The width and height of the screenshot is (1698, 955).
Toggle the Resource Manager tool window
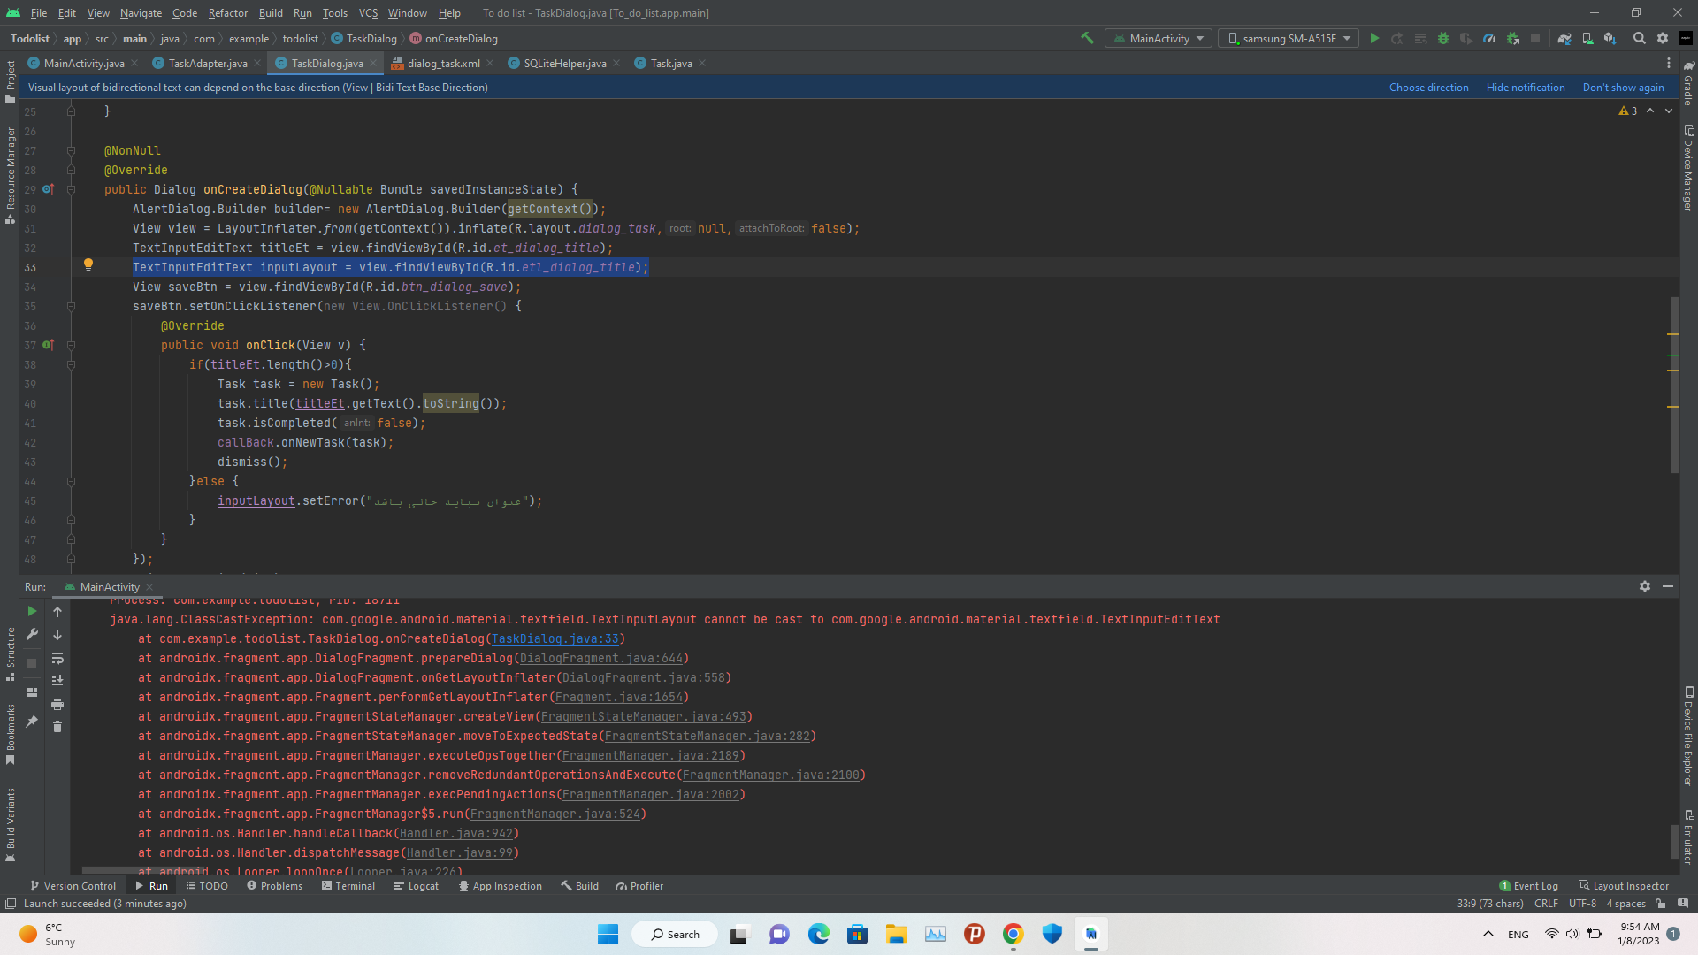click(x=11, y=175)
